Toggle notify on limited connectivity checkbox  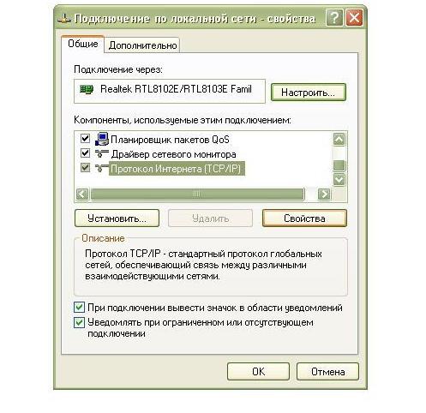point(79,323)
